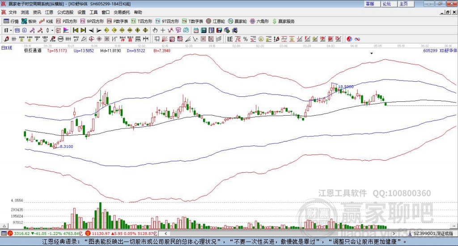Open the T四方形 time square
This screenshot has width=458, height=246.
pyautogui.click(x=142, y=21)
